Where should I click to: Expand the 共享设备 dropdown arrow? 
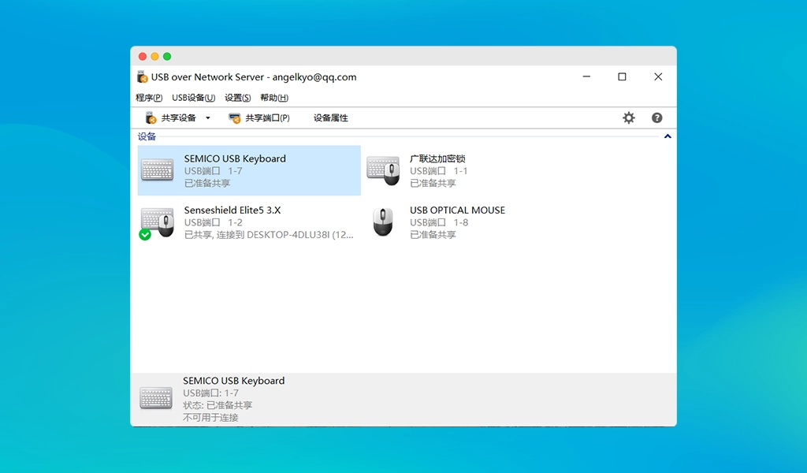coord(208,118)
